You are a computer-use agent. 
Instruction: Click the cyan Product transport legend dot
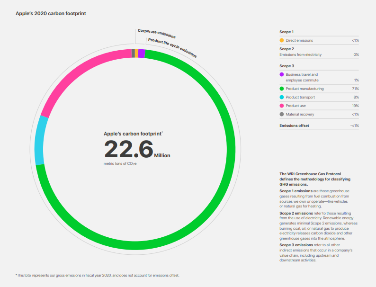[x=282, y=97]
